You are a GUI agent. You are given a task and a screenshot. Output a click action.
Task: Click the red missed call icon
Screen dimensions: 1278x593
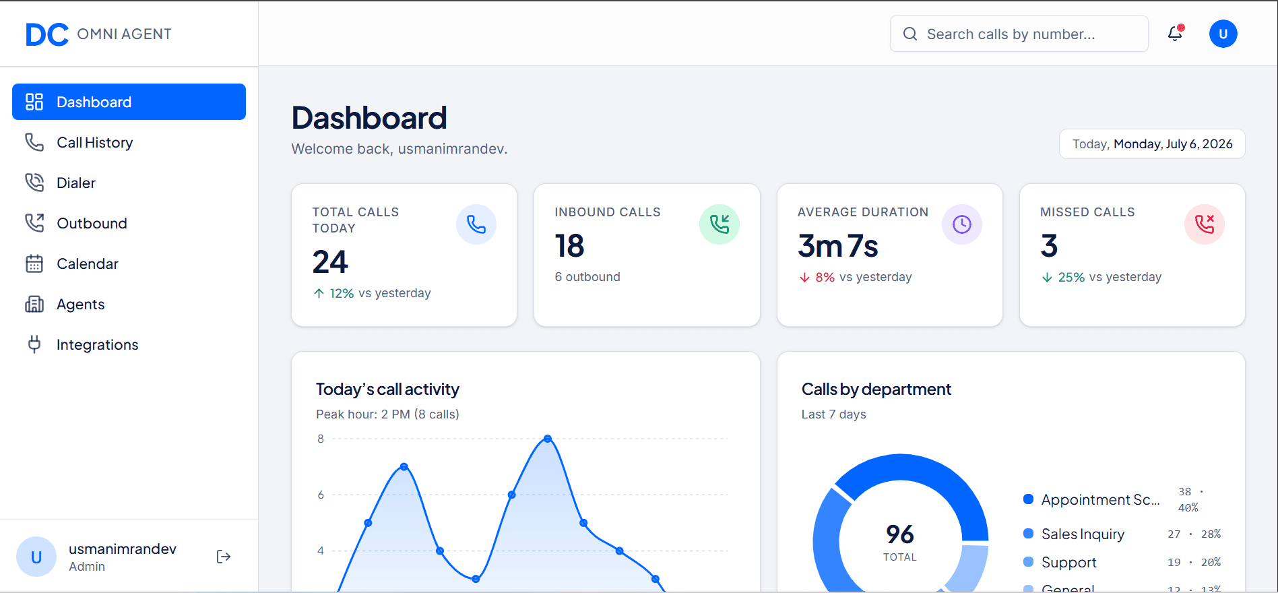(x=1205, y=224)
